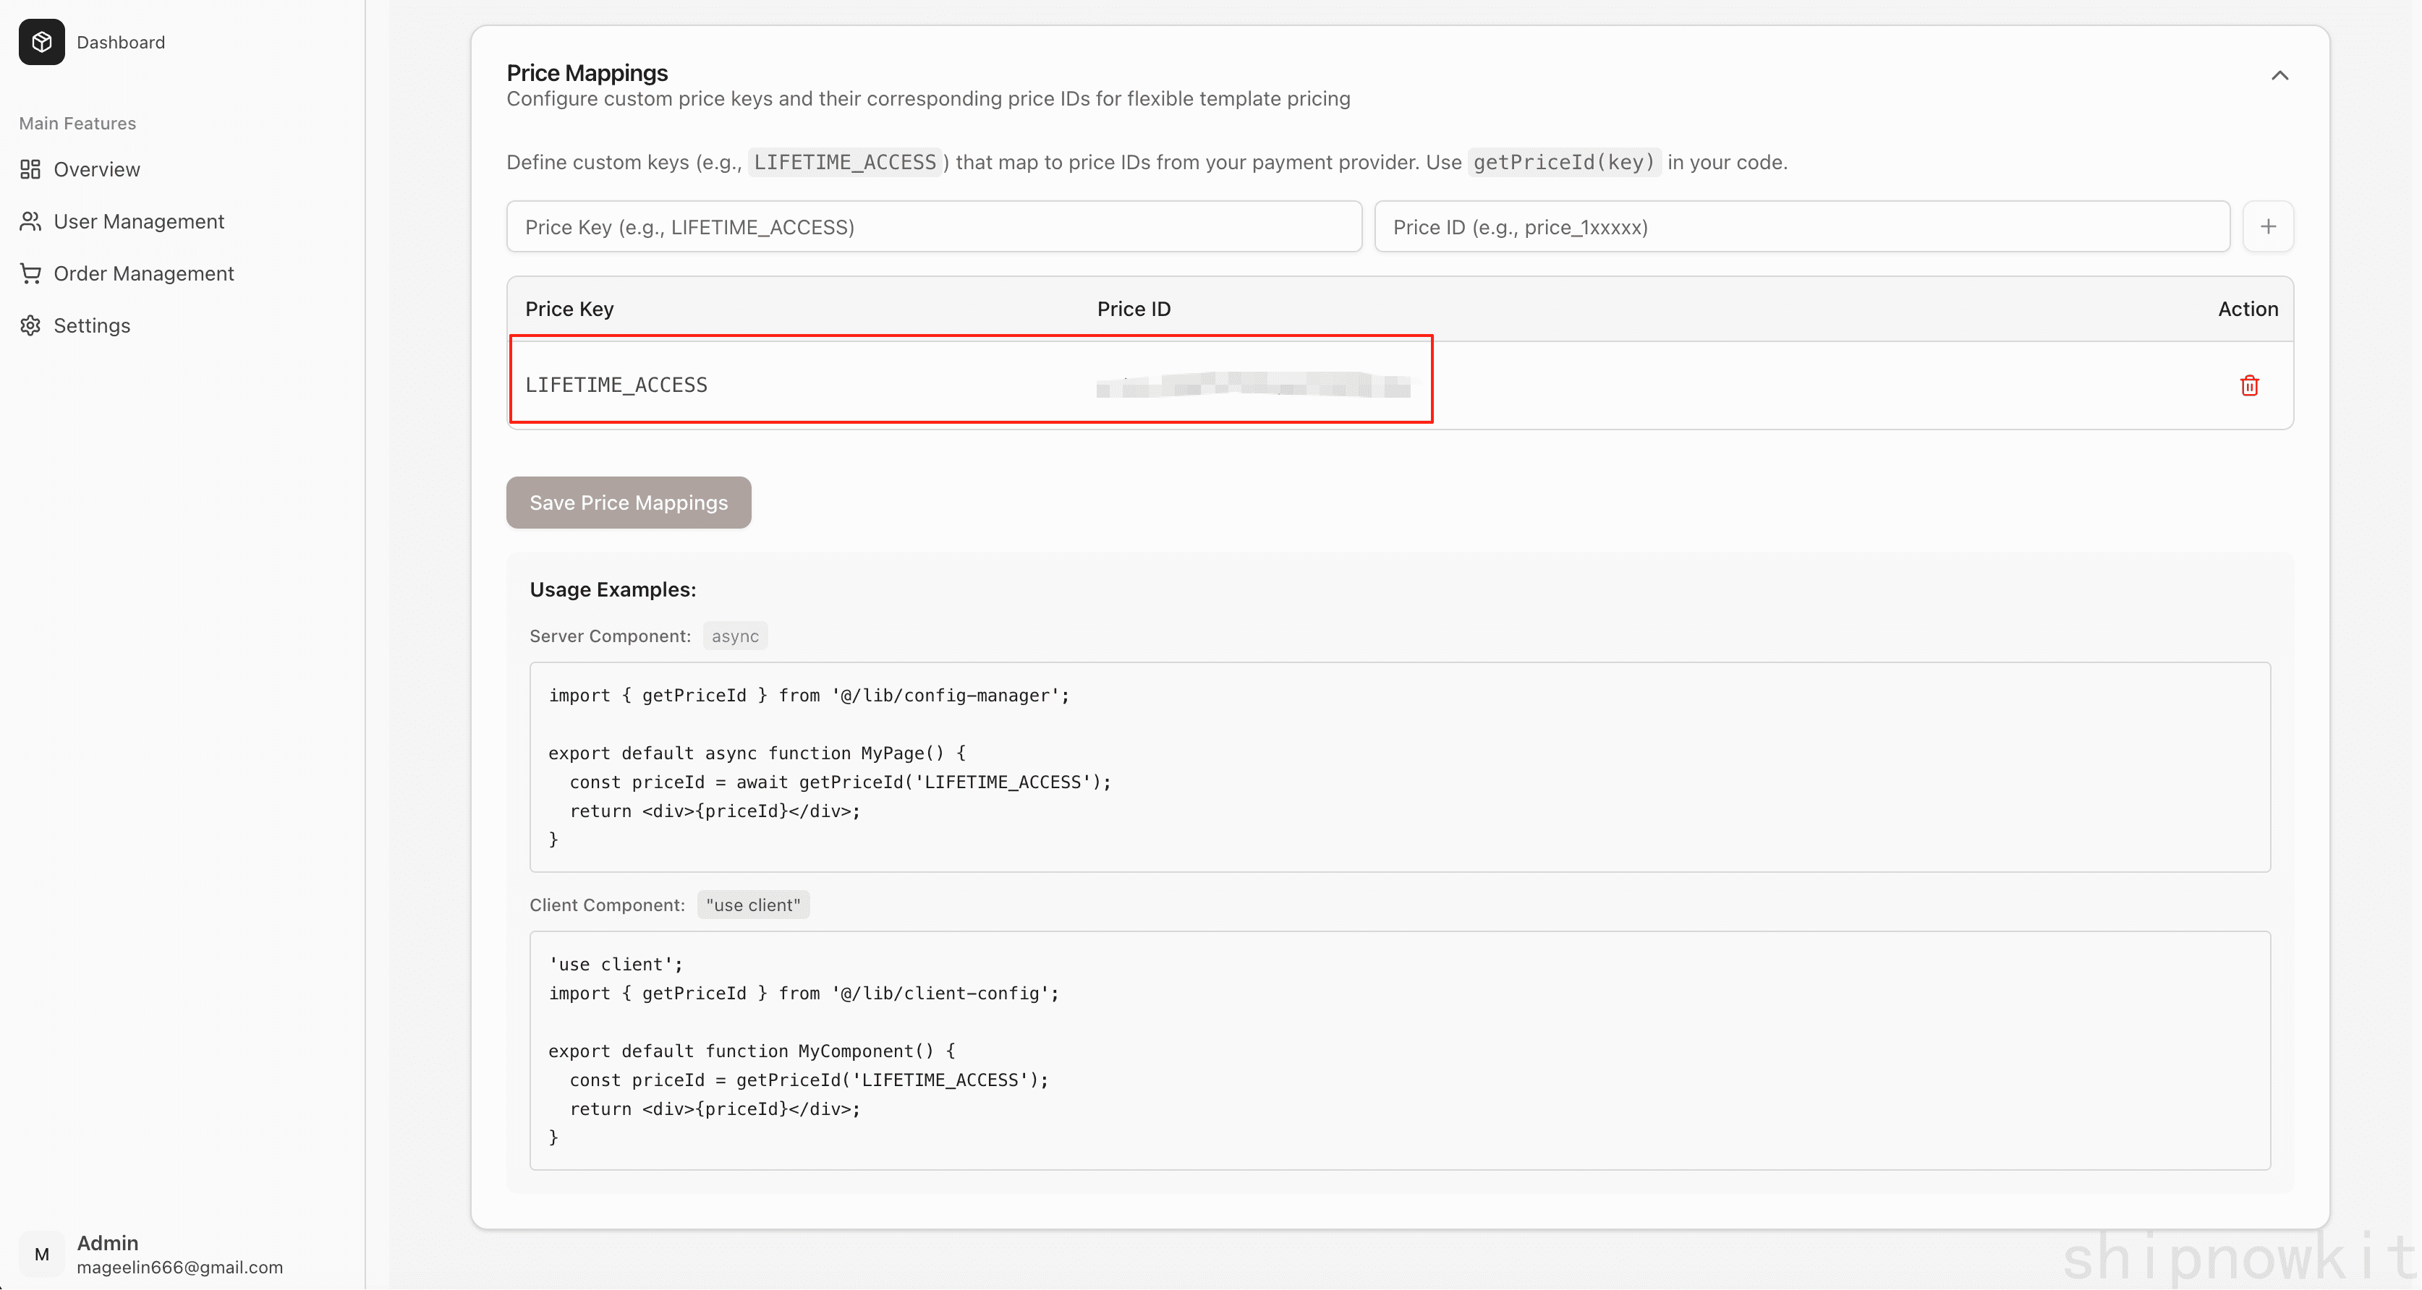Click the Order Management cart icon
2422x1290 pixels.
(x=30, y=273)
